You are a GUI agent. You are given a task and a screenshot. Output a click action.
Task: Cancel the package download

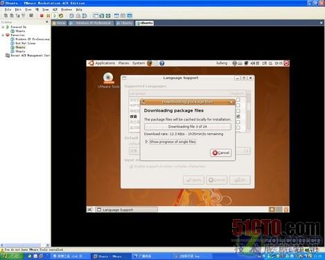pyautogui.click(x=220, y=153)
